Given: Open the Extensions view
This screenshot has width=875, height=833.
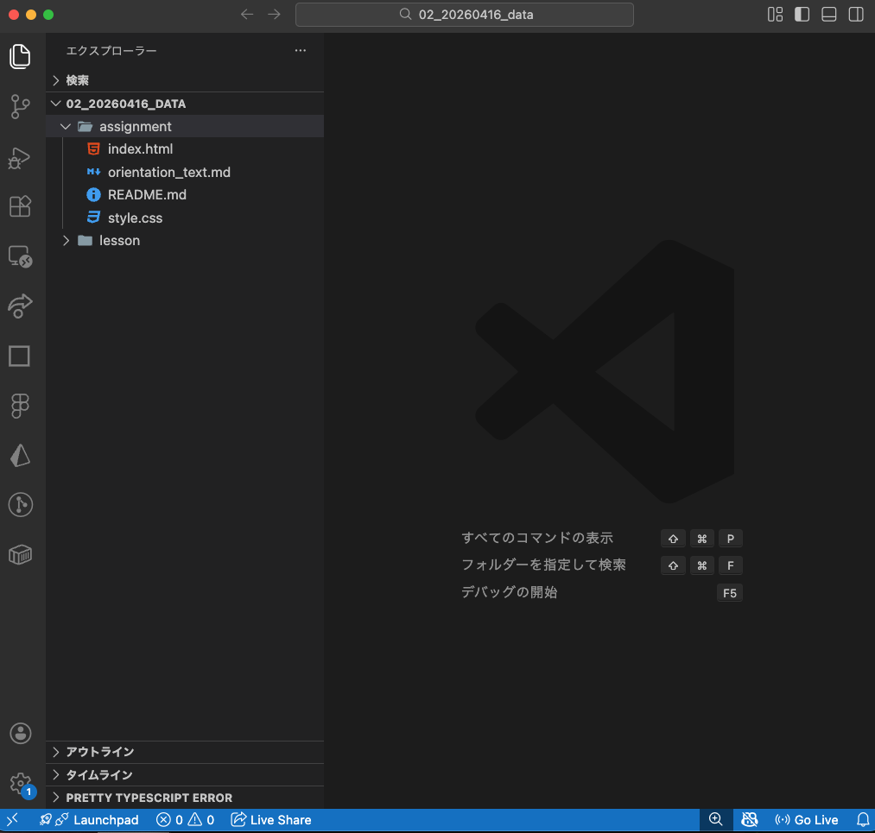Looking at the screenshot, I should [x=20, y=206].
